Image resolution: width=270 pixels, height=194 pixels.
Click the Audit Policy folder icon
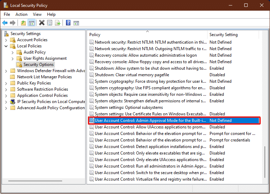(19, 52)
